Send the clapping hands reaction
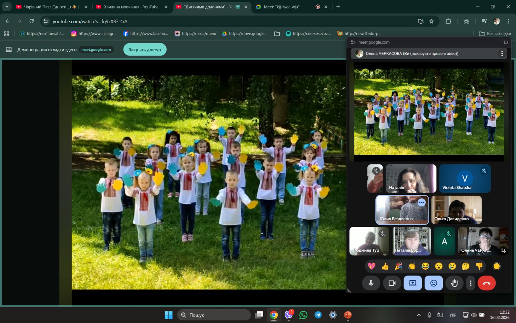The width and height of the screenshot is (516, 323). [412, 266]
